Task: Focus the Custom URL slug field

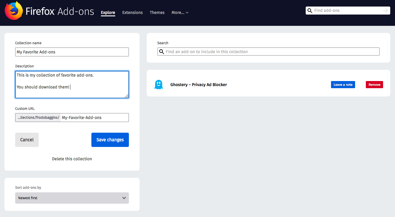Action: point(95,118)
